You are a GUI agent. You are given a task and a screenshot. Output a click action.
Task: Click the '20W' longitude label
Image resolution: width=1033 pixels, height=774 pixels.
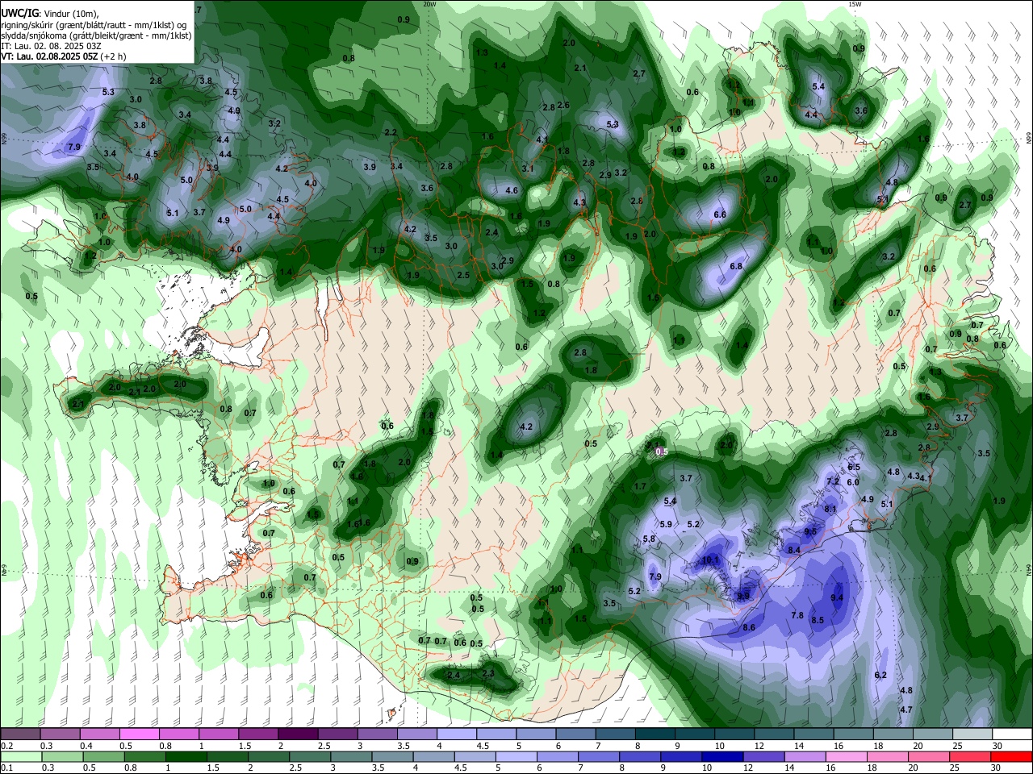click(430, 4)
